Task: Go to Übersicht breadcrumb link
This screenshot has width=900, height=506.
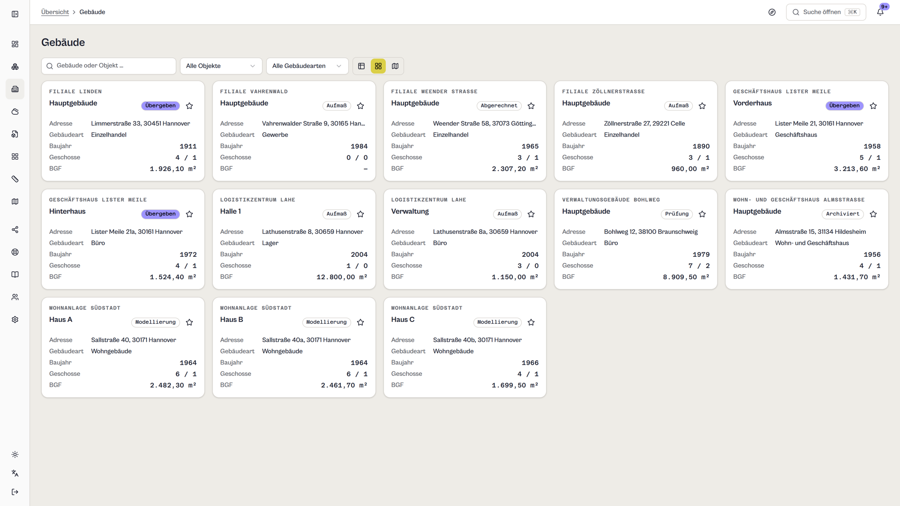Action: coord(55,12)
